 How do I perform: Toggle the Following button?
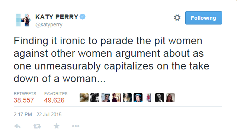point(204,18)
